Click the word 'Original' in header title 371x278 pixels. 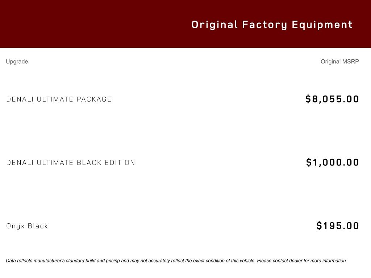coord(214,25)
